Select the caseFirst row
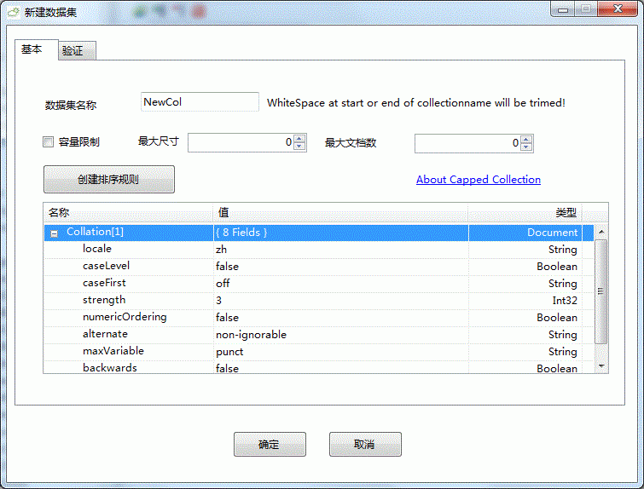 click(x=319, y=283)
